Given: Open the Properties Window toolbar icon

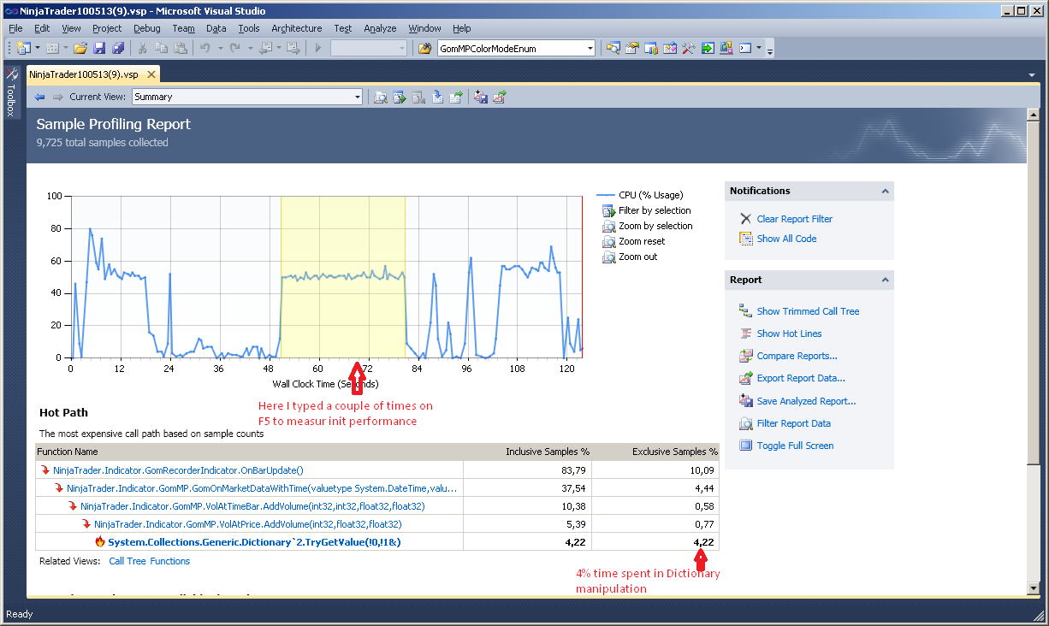Looking at the screenshot, I should tap(632, 48).
